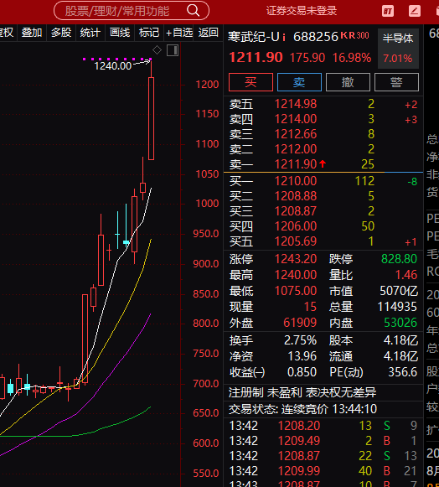Click tick trade 13:42 1209.99 row
The width and height of the screenshot is (439, 487).
323,471
